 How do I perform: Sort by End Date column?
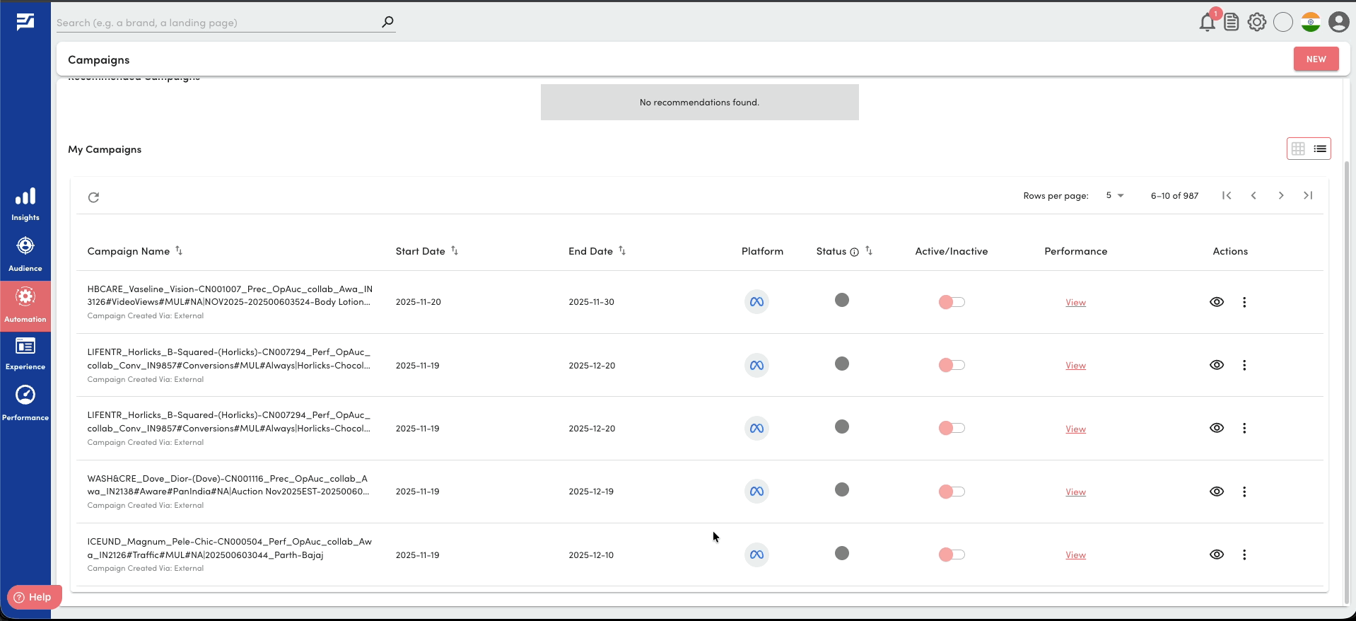622,251
